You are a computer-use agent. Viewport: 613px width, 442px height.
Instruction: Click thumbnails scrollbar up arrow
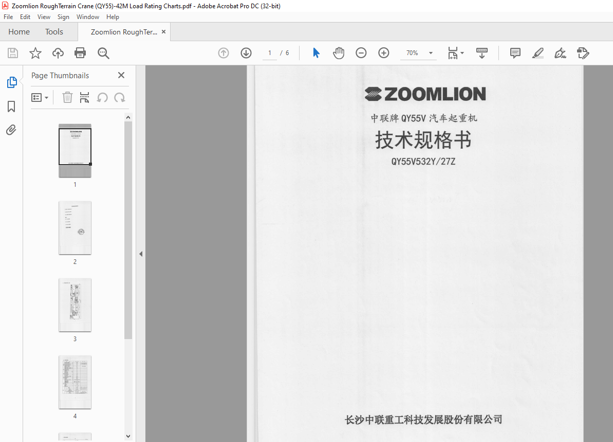click(128, 117)
